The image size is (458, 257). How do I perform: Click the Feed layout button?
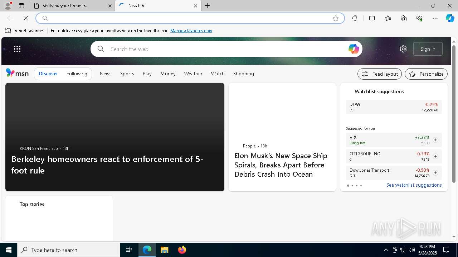[x=380, y=74]
